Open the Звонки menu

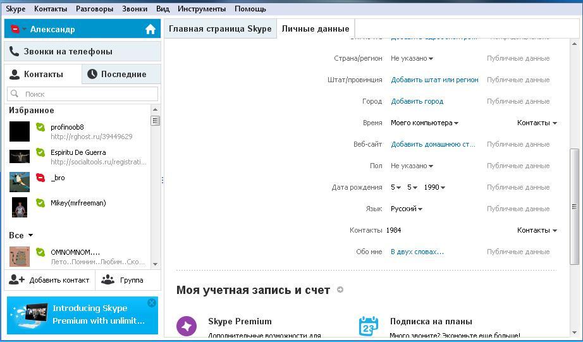coord(135,9)
